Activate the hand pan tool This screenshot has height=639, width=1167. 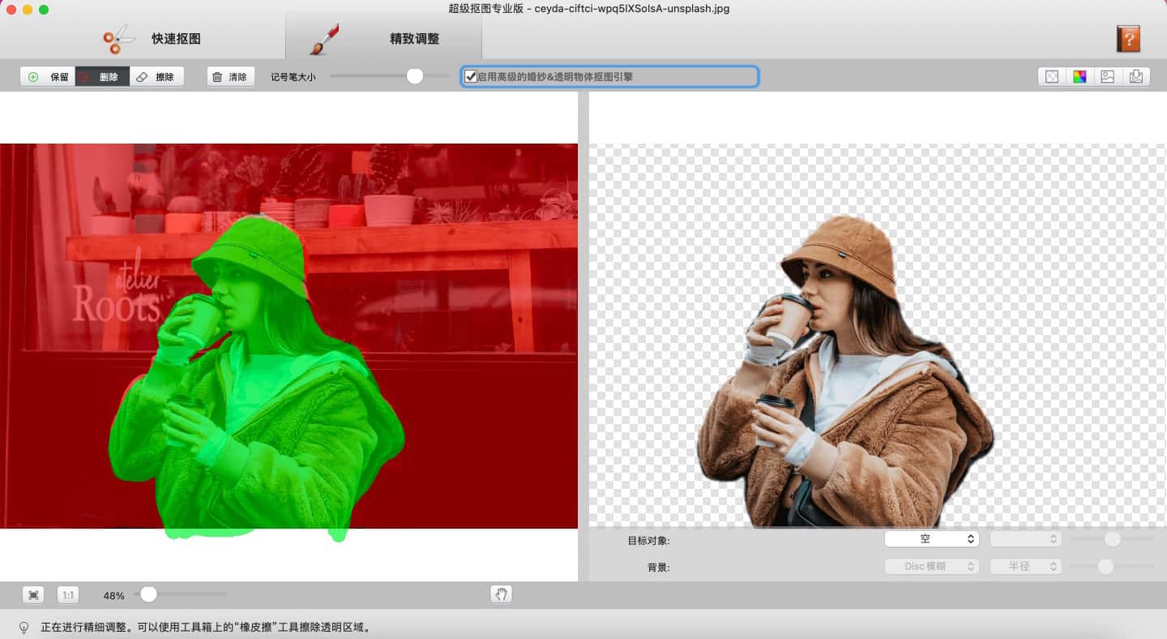pyautogui.click(x=501, y=594)
